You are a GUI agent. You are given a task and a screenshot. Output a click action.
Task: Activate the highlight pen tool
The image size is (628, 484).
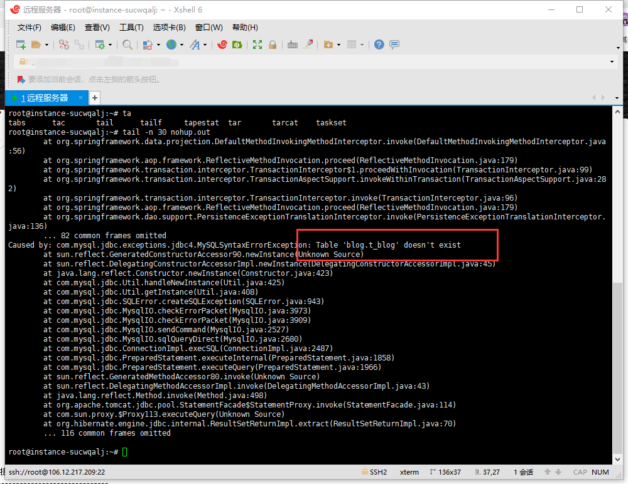coord(308,45)
